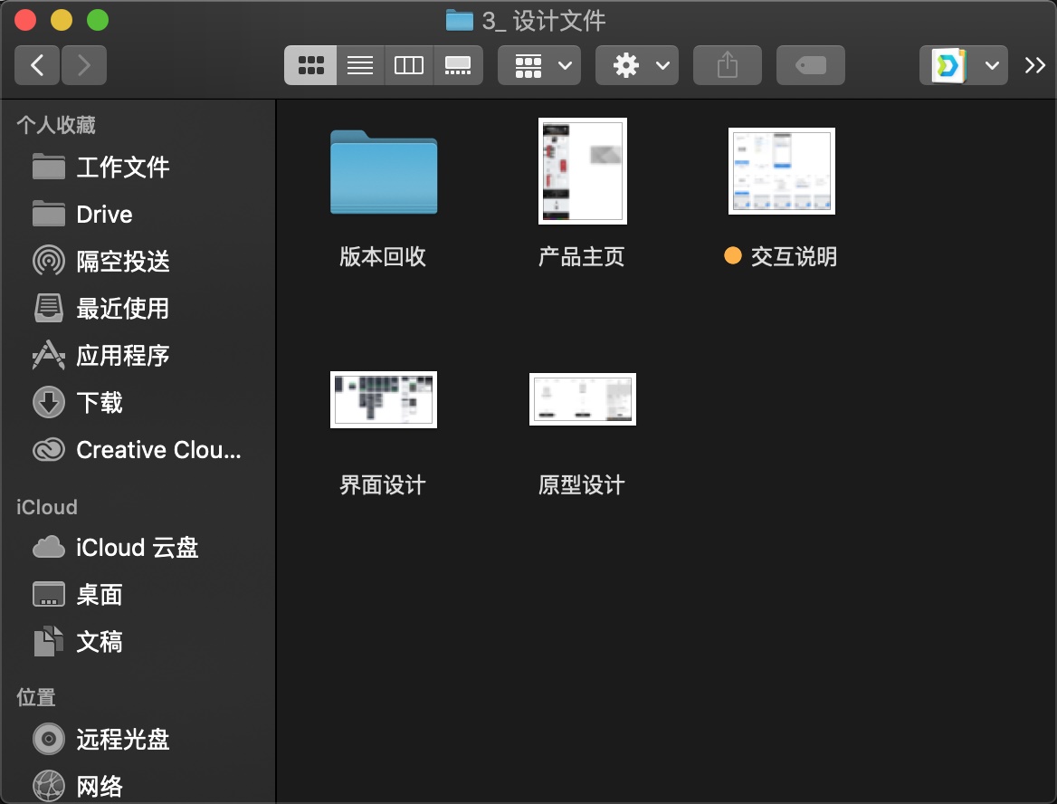Show more toolbar items via the chevron
Image resolution: width=1057 pixels, height=804 pixels.
tap(1035, 64)
